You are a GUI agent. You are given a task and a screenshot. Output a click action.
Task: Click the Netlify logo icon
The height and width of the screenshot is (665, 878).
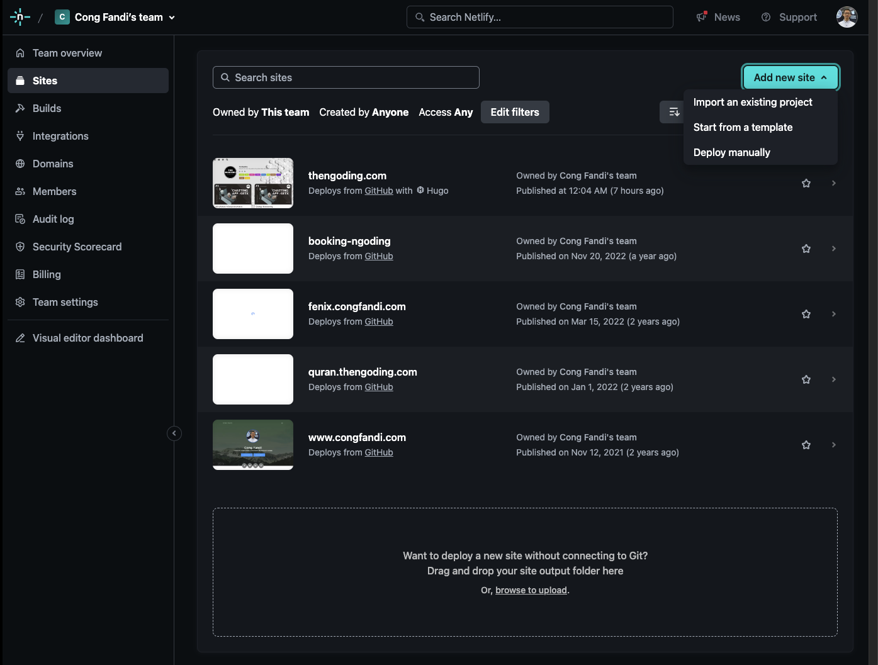point(20,17)
